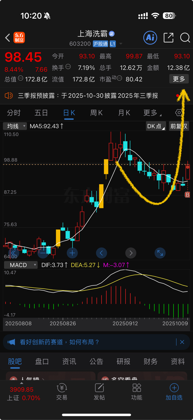Open the 功能 functions menu
This screenshot has height=420, width=193.
137,392
